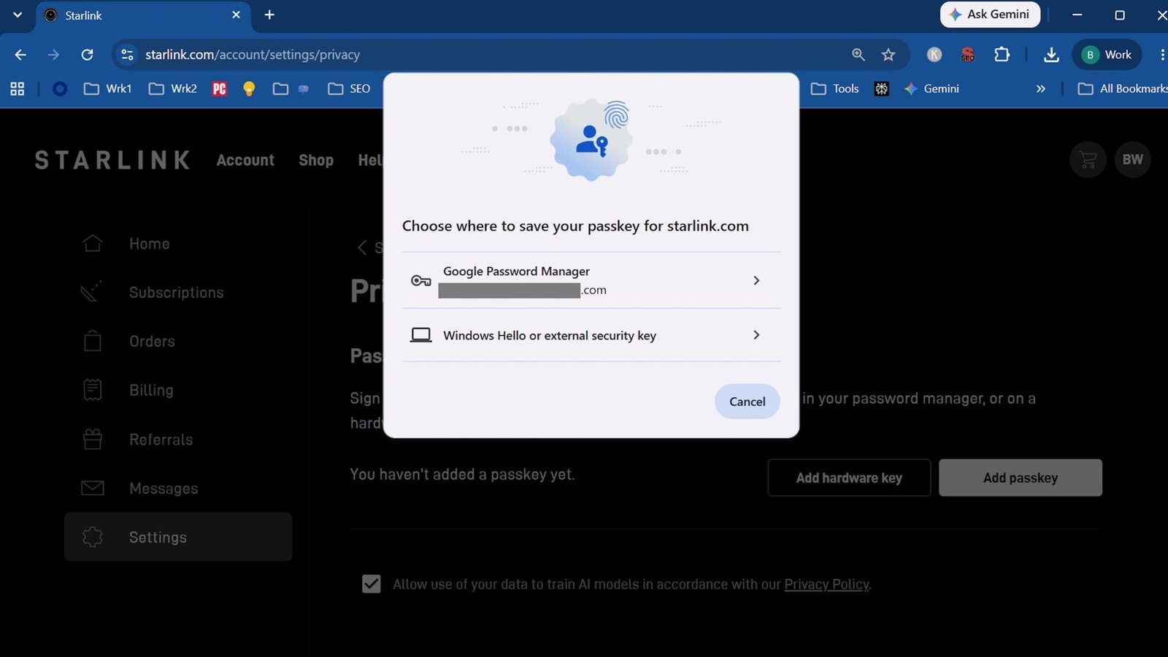Image resolution: width=1168 pixels, height=657 pixels.
Task: Open Account in the Starlink top menu
Action: (x=245, y=160)
